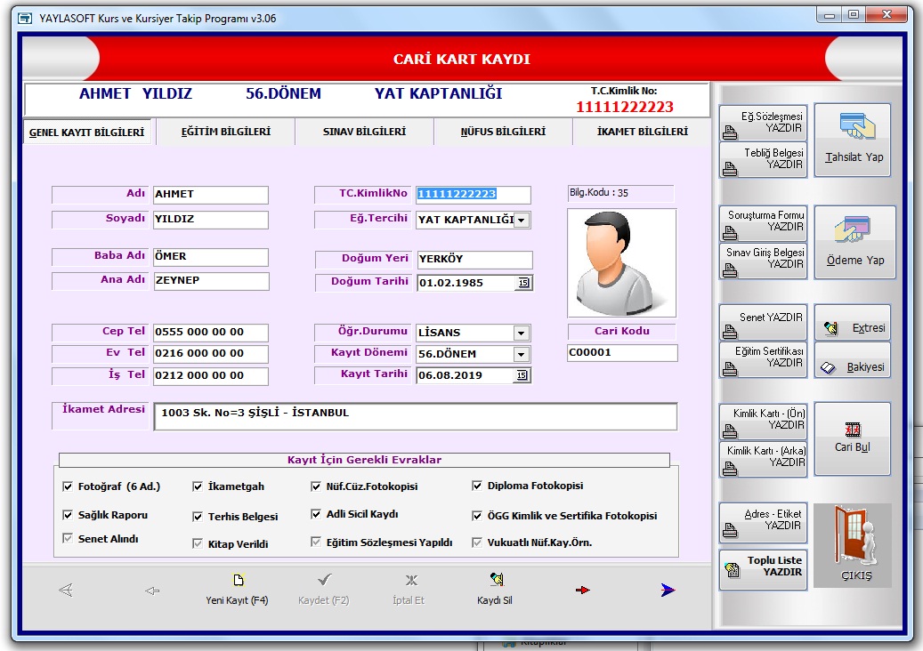The width and height of the screenshot is (923, 651).
Task: Click the Ödeme Yap card icon
Action: (852, 229)
